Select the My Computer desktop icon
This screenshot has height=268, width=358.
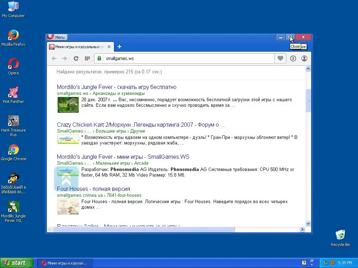click(13, 9)
